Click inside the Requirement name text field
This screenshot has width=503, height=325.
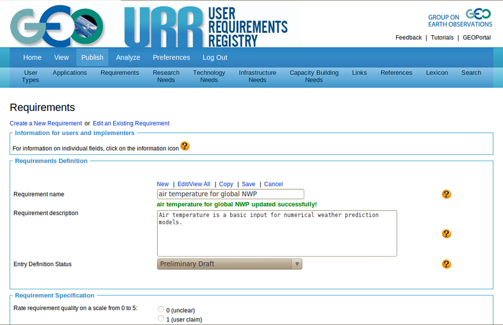point(230,194)
